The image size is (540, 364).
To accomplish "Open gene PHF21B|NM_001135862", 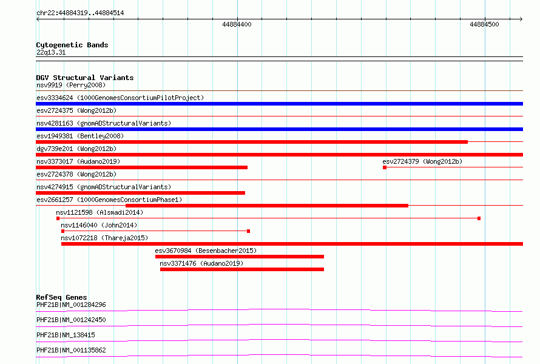I will [x=71, y=350].
